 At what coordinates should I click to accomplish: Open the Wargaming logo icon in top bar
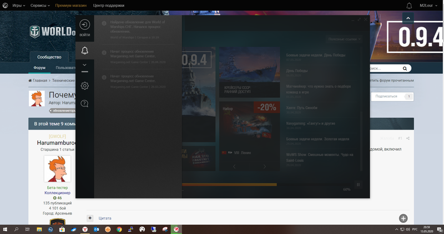5,6
